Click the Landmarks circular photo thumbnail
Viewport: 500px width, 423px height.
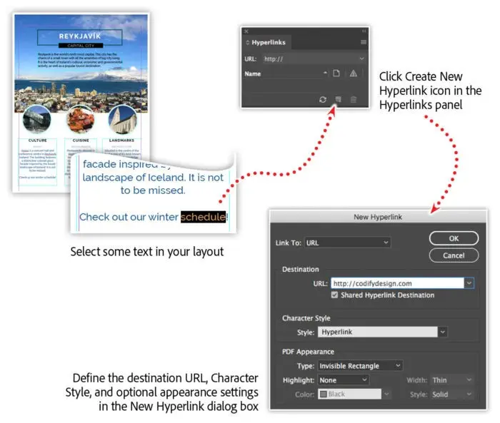[122, 119]
